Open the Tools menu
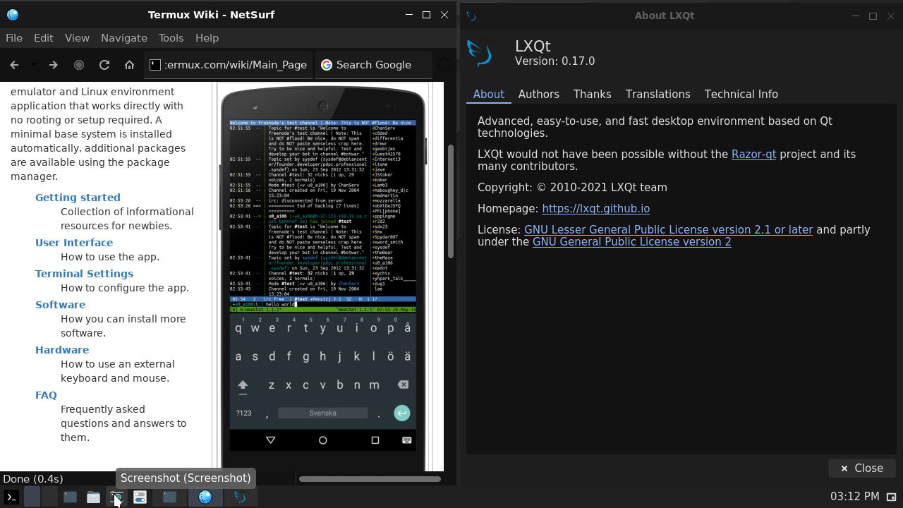Viewport: 903px width, 508px height. 171,38
